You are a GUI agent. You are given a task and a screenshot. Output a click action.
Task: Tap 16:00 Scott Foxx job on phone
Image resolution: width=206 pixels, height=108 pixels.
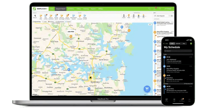(178, 78)
